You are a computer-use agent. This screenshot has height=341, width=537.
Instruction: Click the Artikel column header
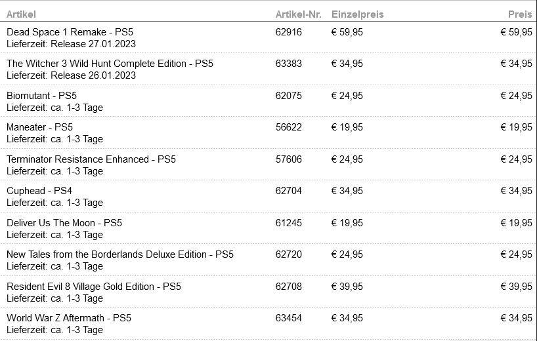coord(21,14)
